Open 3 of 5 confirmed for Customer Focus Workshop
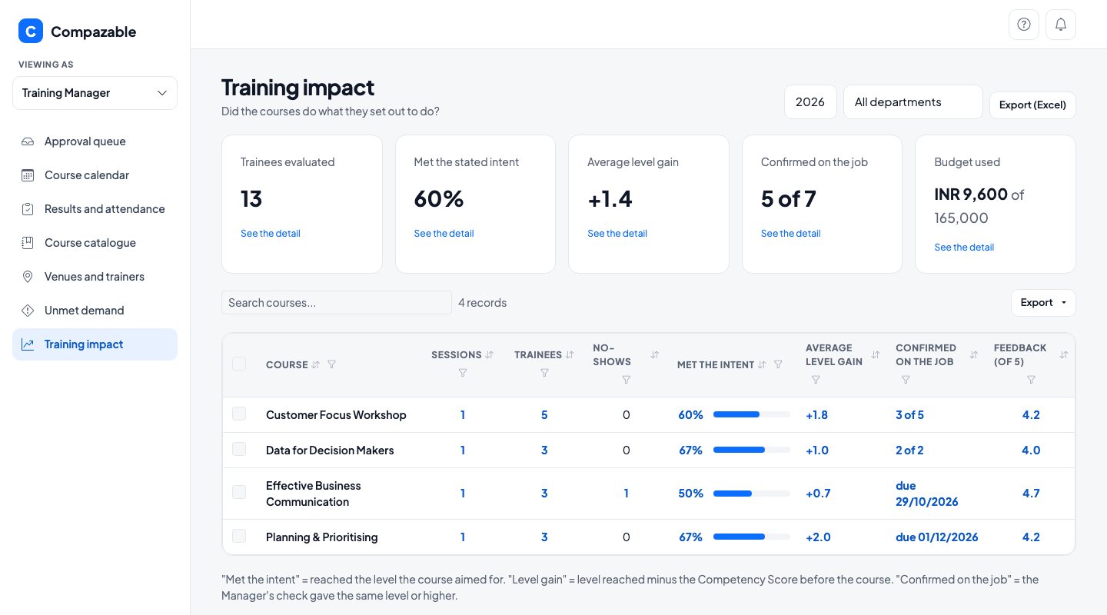The height and width of the screenshot is (615, 1107). pos(909,415)
